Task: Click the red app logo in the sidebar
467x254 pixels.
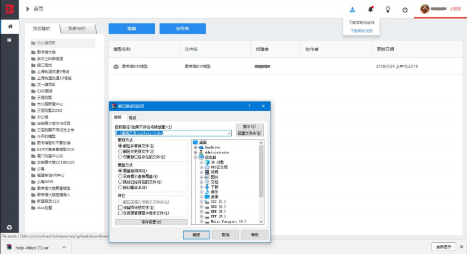Action: [x=10, y=9]
